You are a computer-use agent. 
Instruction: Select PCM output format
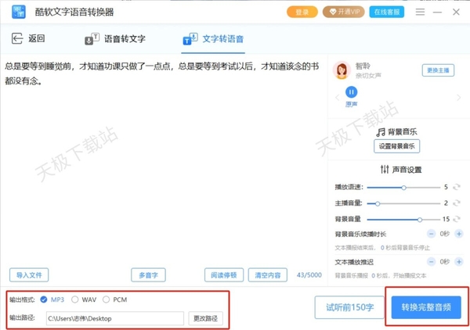[x=107, y=300]
